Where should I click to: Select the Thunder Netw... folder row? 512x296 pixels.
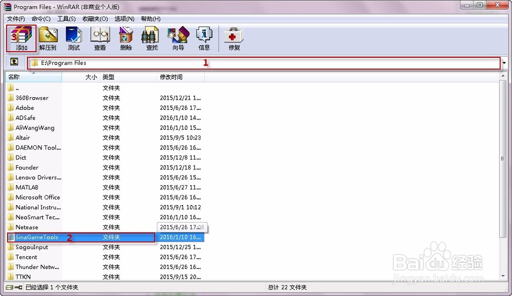coord(104,267)
